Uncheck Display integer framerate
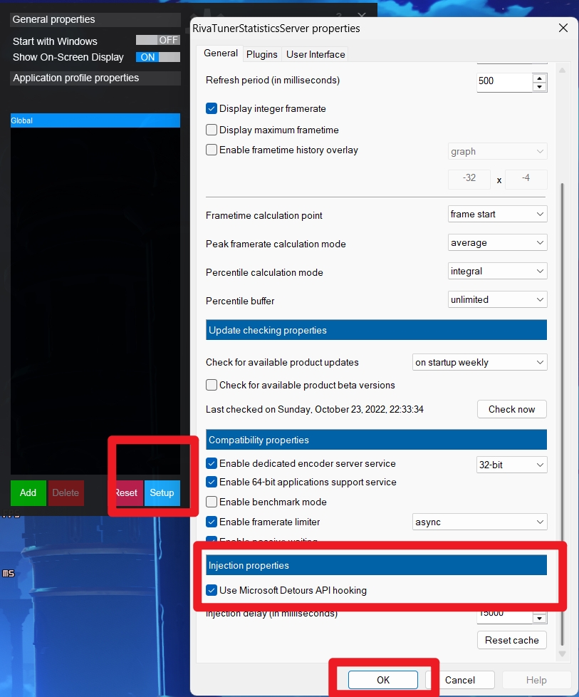Screen dimensions: 579x697 click(212, 109)
